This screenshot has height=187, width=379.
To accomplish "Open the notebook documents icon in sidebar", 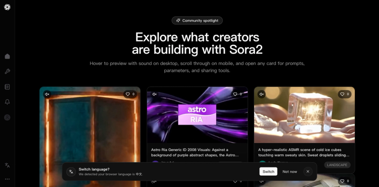I will 7,87.
